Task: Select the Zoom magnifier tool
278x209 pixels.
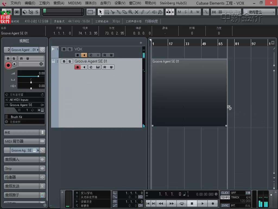Action: coord(131,12)
